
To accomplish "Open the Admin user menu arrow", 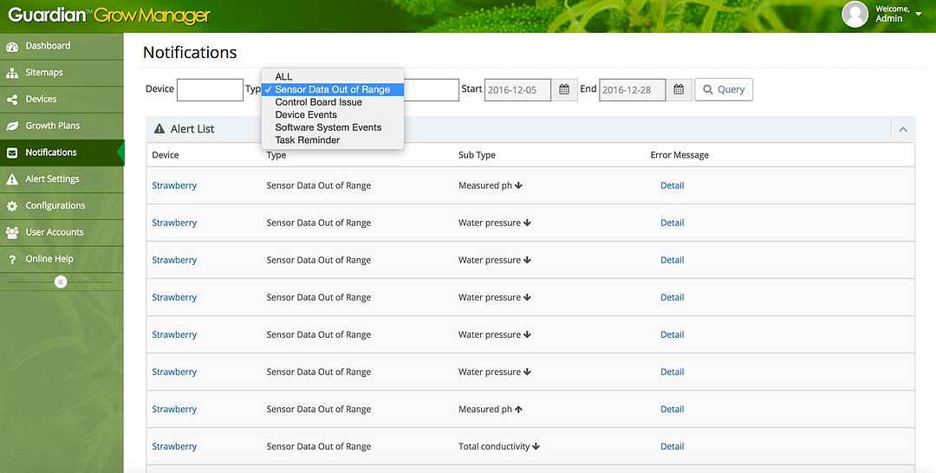I will point(918,14).
